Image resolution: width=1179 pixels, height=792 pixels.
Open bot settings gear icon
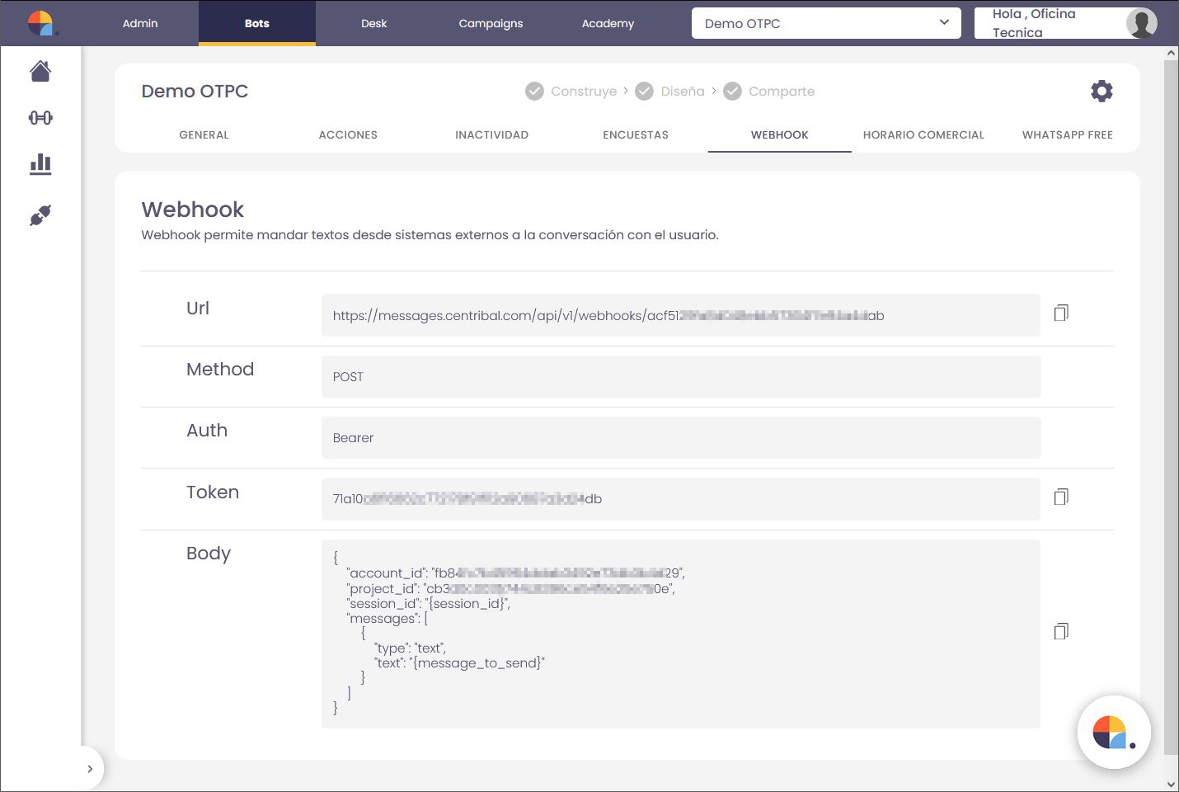pos(1101,91)
